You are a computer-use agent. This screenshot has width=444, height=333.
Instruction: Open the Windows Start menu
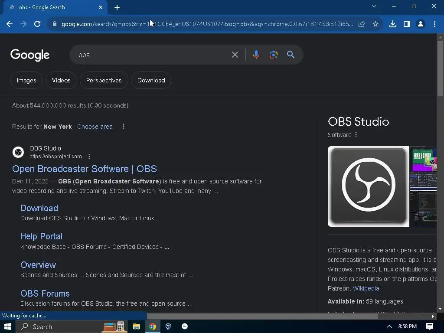8,326
